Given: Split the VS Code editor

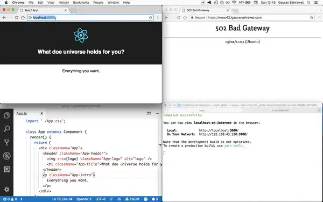Looking at the screenshot, I should pos(149,114).
